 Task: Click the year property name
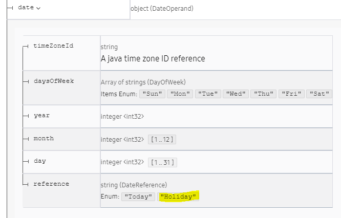(42, 116)
